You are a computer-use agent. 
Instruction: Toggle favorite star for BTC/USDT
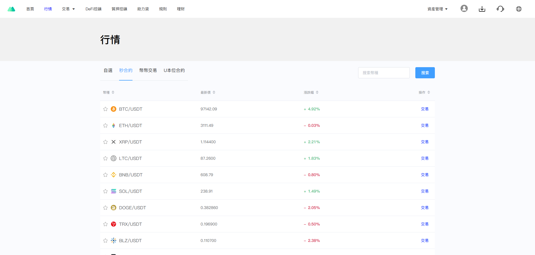(105, 109)
